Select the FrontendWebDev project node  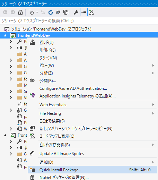pos(79,35)
